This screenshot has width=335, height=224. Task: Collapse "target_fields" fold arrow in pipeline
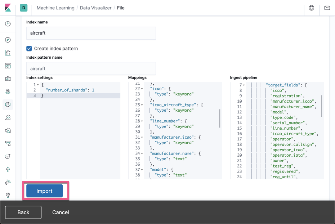[244, 85]
